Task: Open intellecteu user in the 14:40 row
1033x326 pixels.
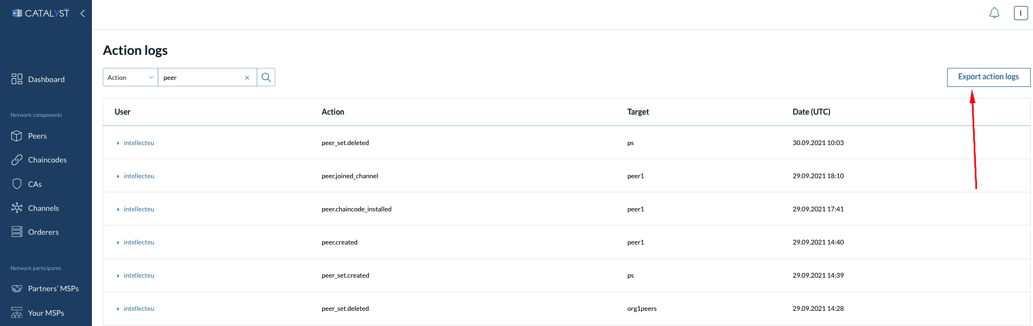Action: click(x=139, y=242)
